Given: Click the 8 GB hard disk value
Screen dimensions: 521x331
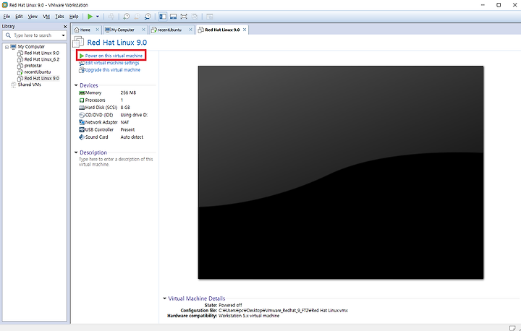Looking at the screenshot, I should [125, 107].
